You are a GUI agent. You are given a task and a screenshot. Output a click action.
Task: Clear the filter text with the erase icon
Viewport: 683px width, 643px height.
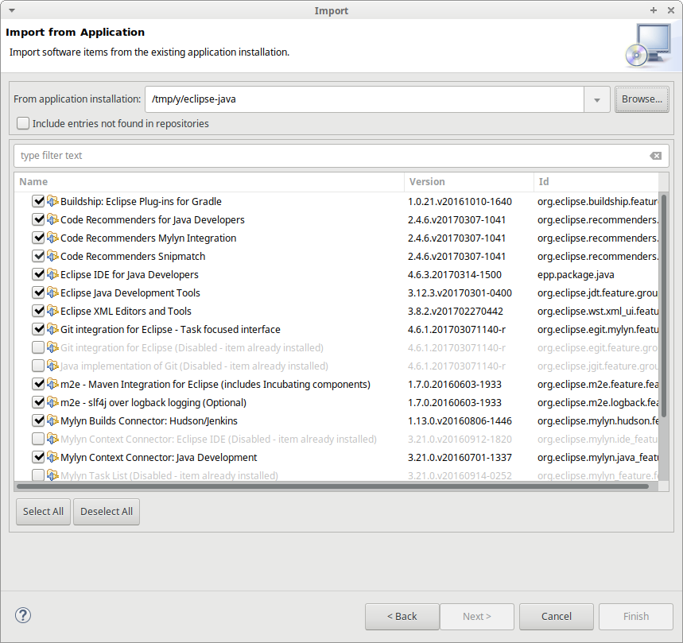point(655,156)
